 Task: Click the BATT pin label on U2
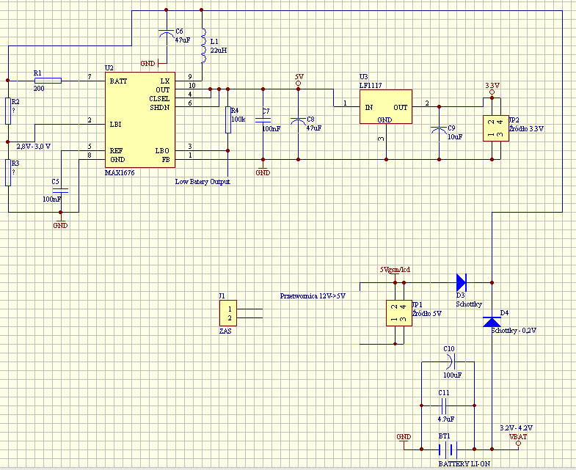pyautogui.click(x=118, y=81)
